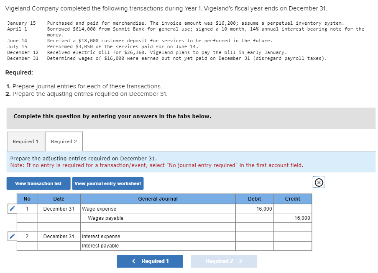Screen dimensions: 378x273
Task: Click the No column header
Action: tap(27, 198)
